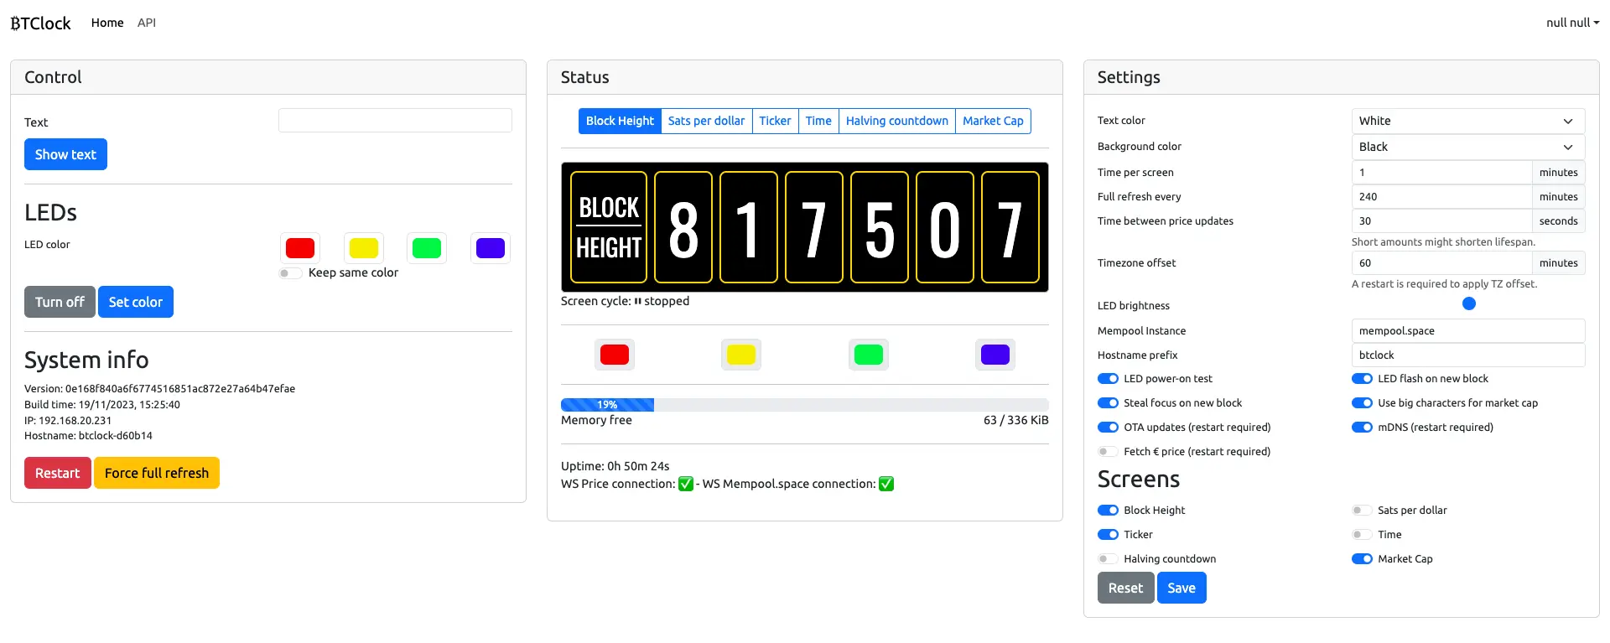1610x643 pixels.
Task: Save the settings
Action: [1182, 588]
